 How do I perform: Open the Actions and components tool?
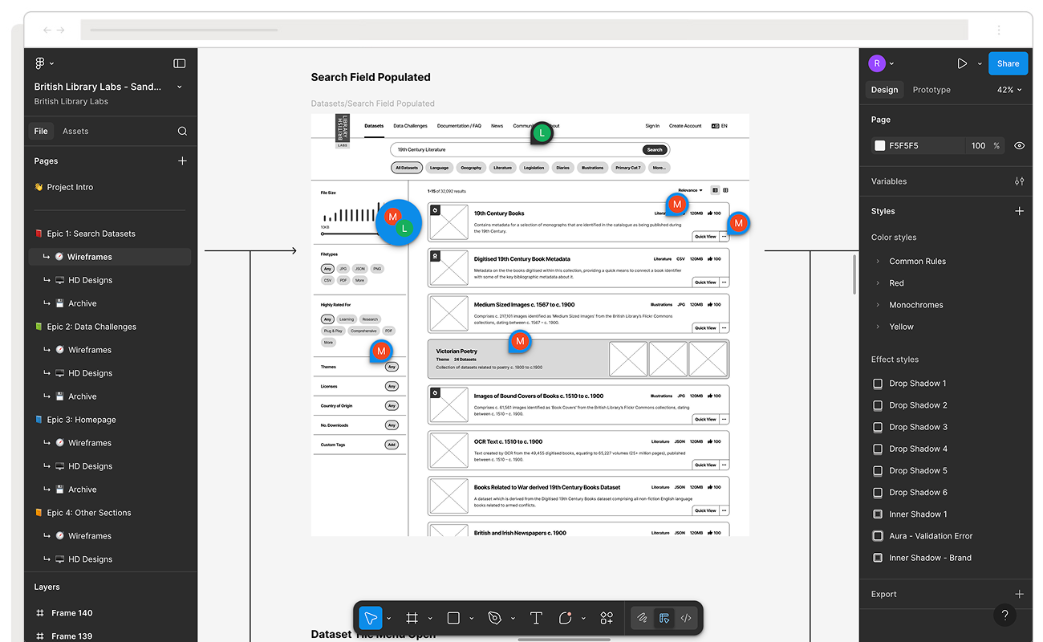(607, 618)
